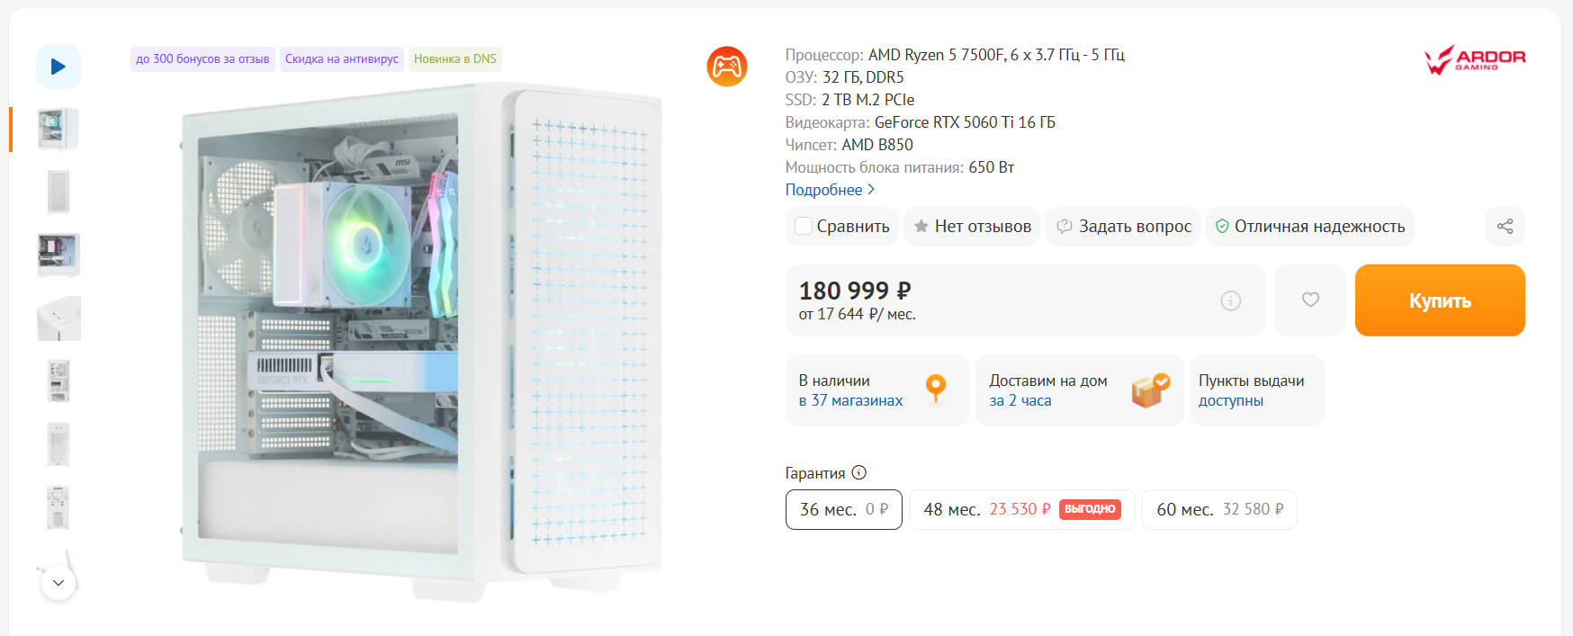Click the map pin availability icon
1573x636 pixels.
coord(936,389)
